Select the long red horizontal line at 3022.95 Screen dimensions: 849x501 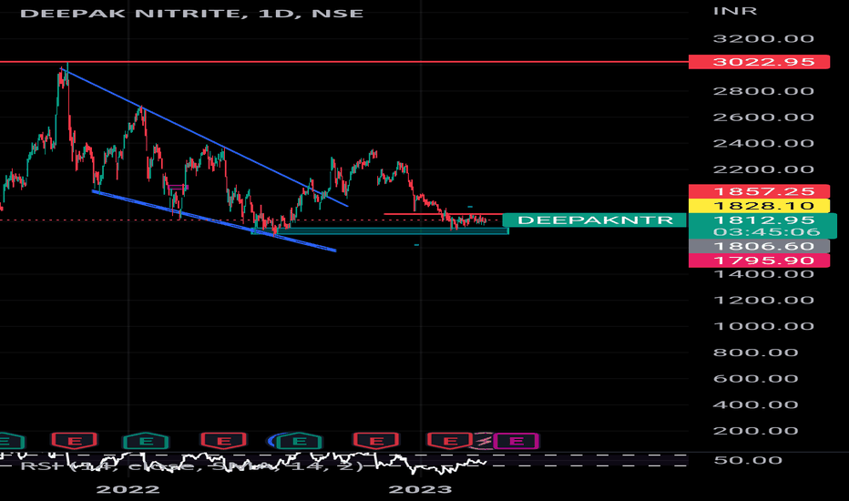click(343, 62)
